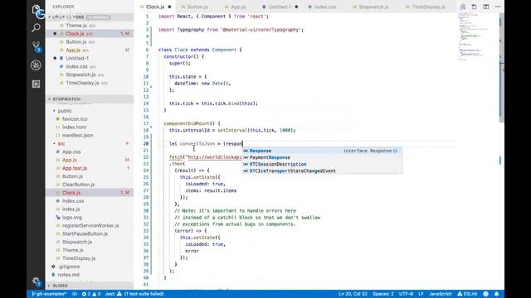Open the Explorer view in the activity bar
This screenshot has height=298, width=531.
click(36, 9)
